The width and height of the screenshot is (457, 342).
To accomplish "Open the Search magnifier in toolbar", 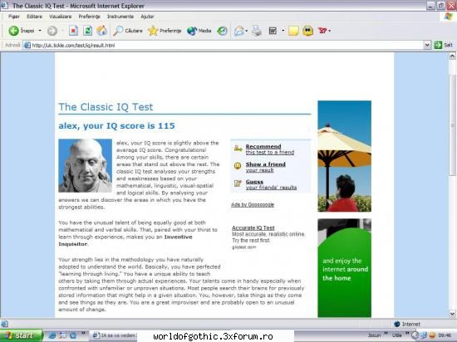I will point(118,31).
